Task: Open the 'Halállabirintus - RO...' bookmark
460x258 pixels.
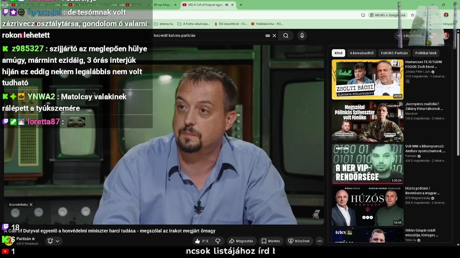Action: point(267,24)
